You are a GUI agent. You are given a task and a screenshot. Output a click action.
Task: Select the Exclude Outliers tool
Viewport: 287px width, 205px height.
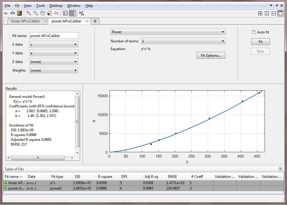point(56,13)
